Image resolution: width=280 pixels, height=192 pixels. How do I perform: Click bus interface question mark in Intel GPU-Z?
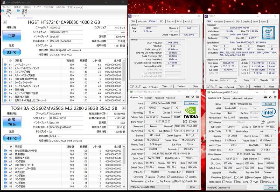pos(275,131)
